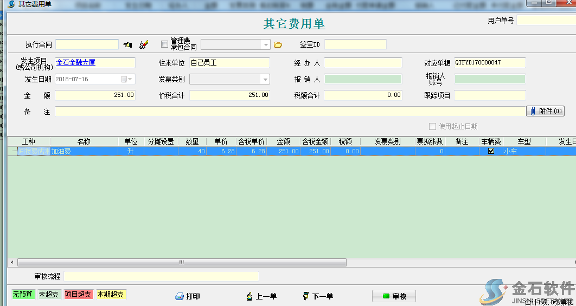This screenshot has width=576, height=306.
Task: Toggle the 管理费承包合同 checkbox
Action: [165, 44]
